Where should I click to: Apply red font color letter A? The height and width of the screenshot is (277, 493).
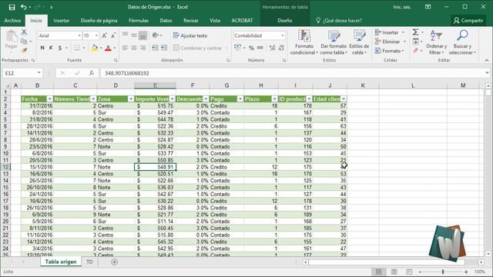pos(108,48)
